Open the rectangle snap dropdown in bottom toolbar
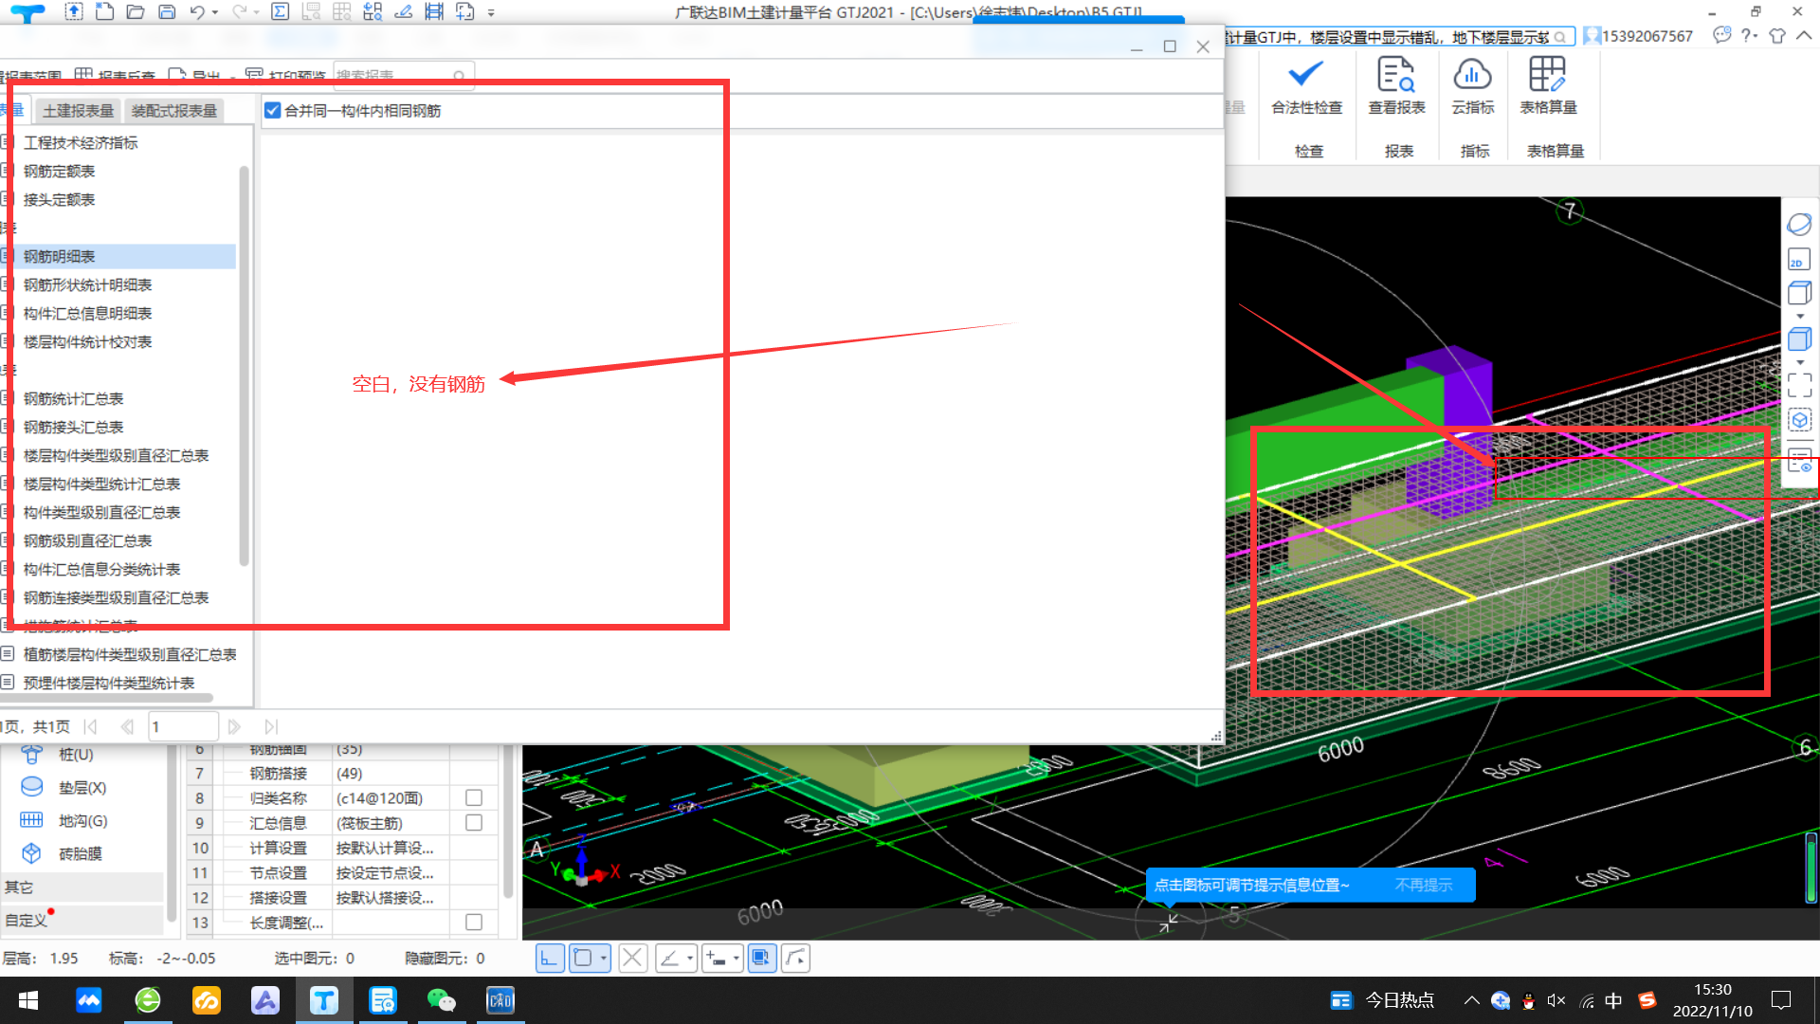This screenshot has width=1820, height=1024. [604, 959]
